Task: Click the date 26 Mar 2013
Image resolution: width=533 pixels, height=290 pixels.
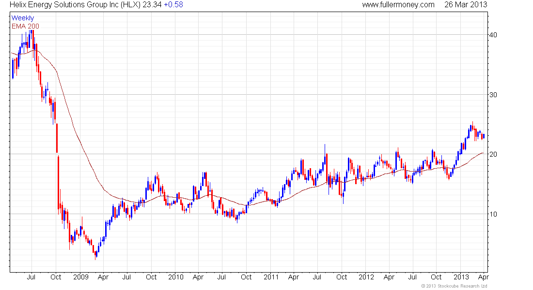Action: pos(466,5)
